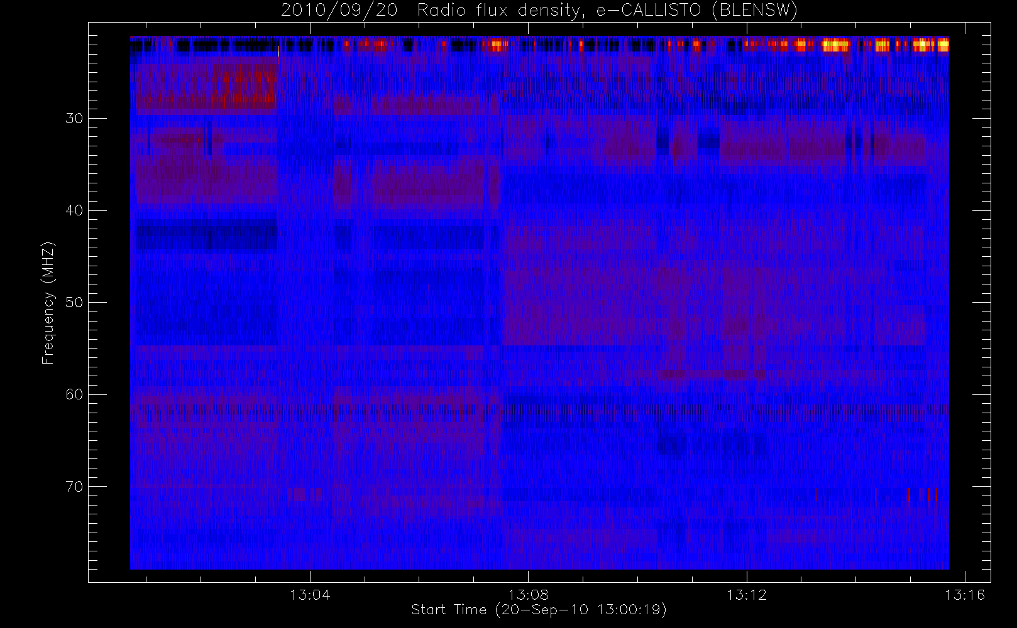Click the '13:12' time tick label

click(747, 595)
